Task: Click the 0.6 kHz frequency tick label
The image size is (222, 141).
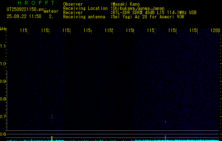Action: click(x=3, y=134)
